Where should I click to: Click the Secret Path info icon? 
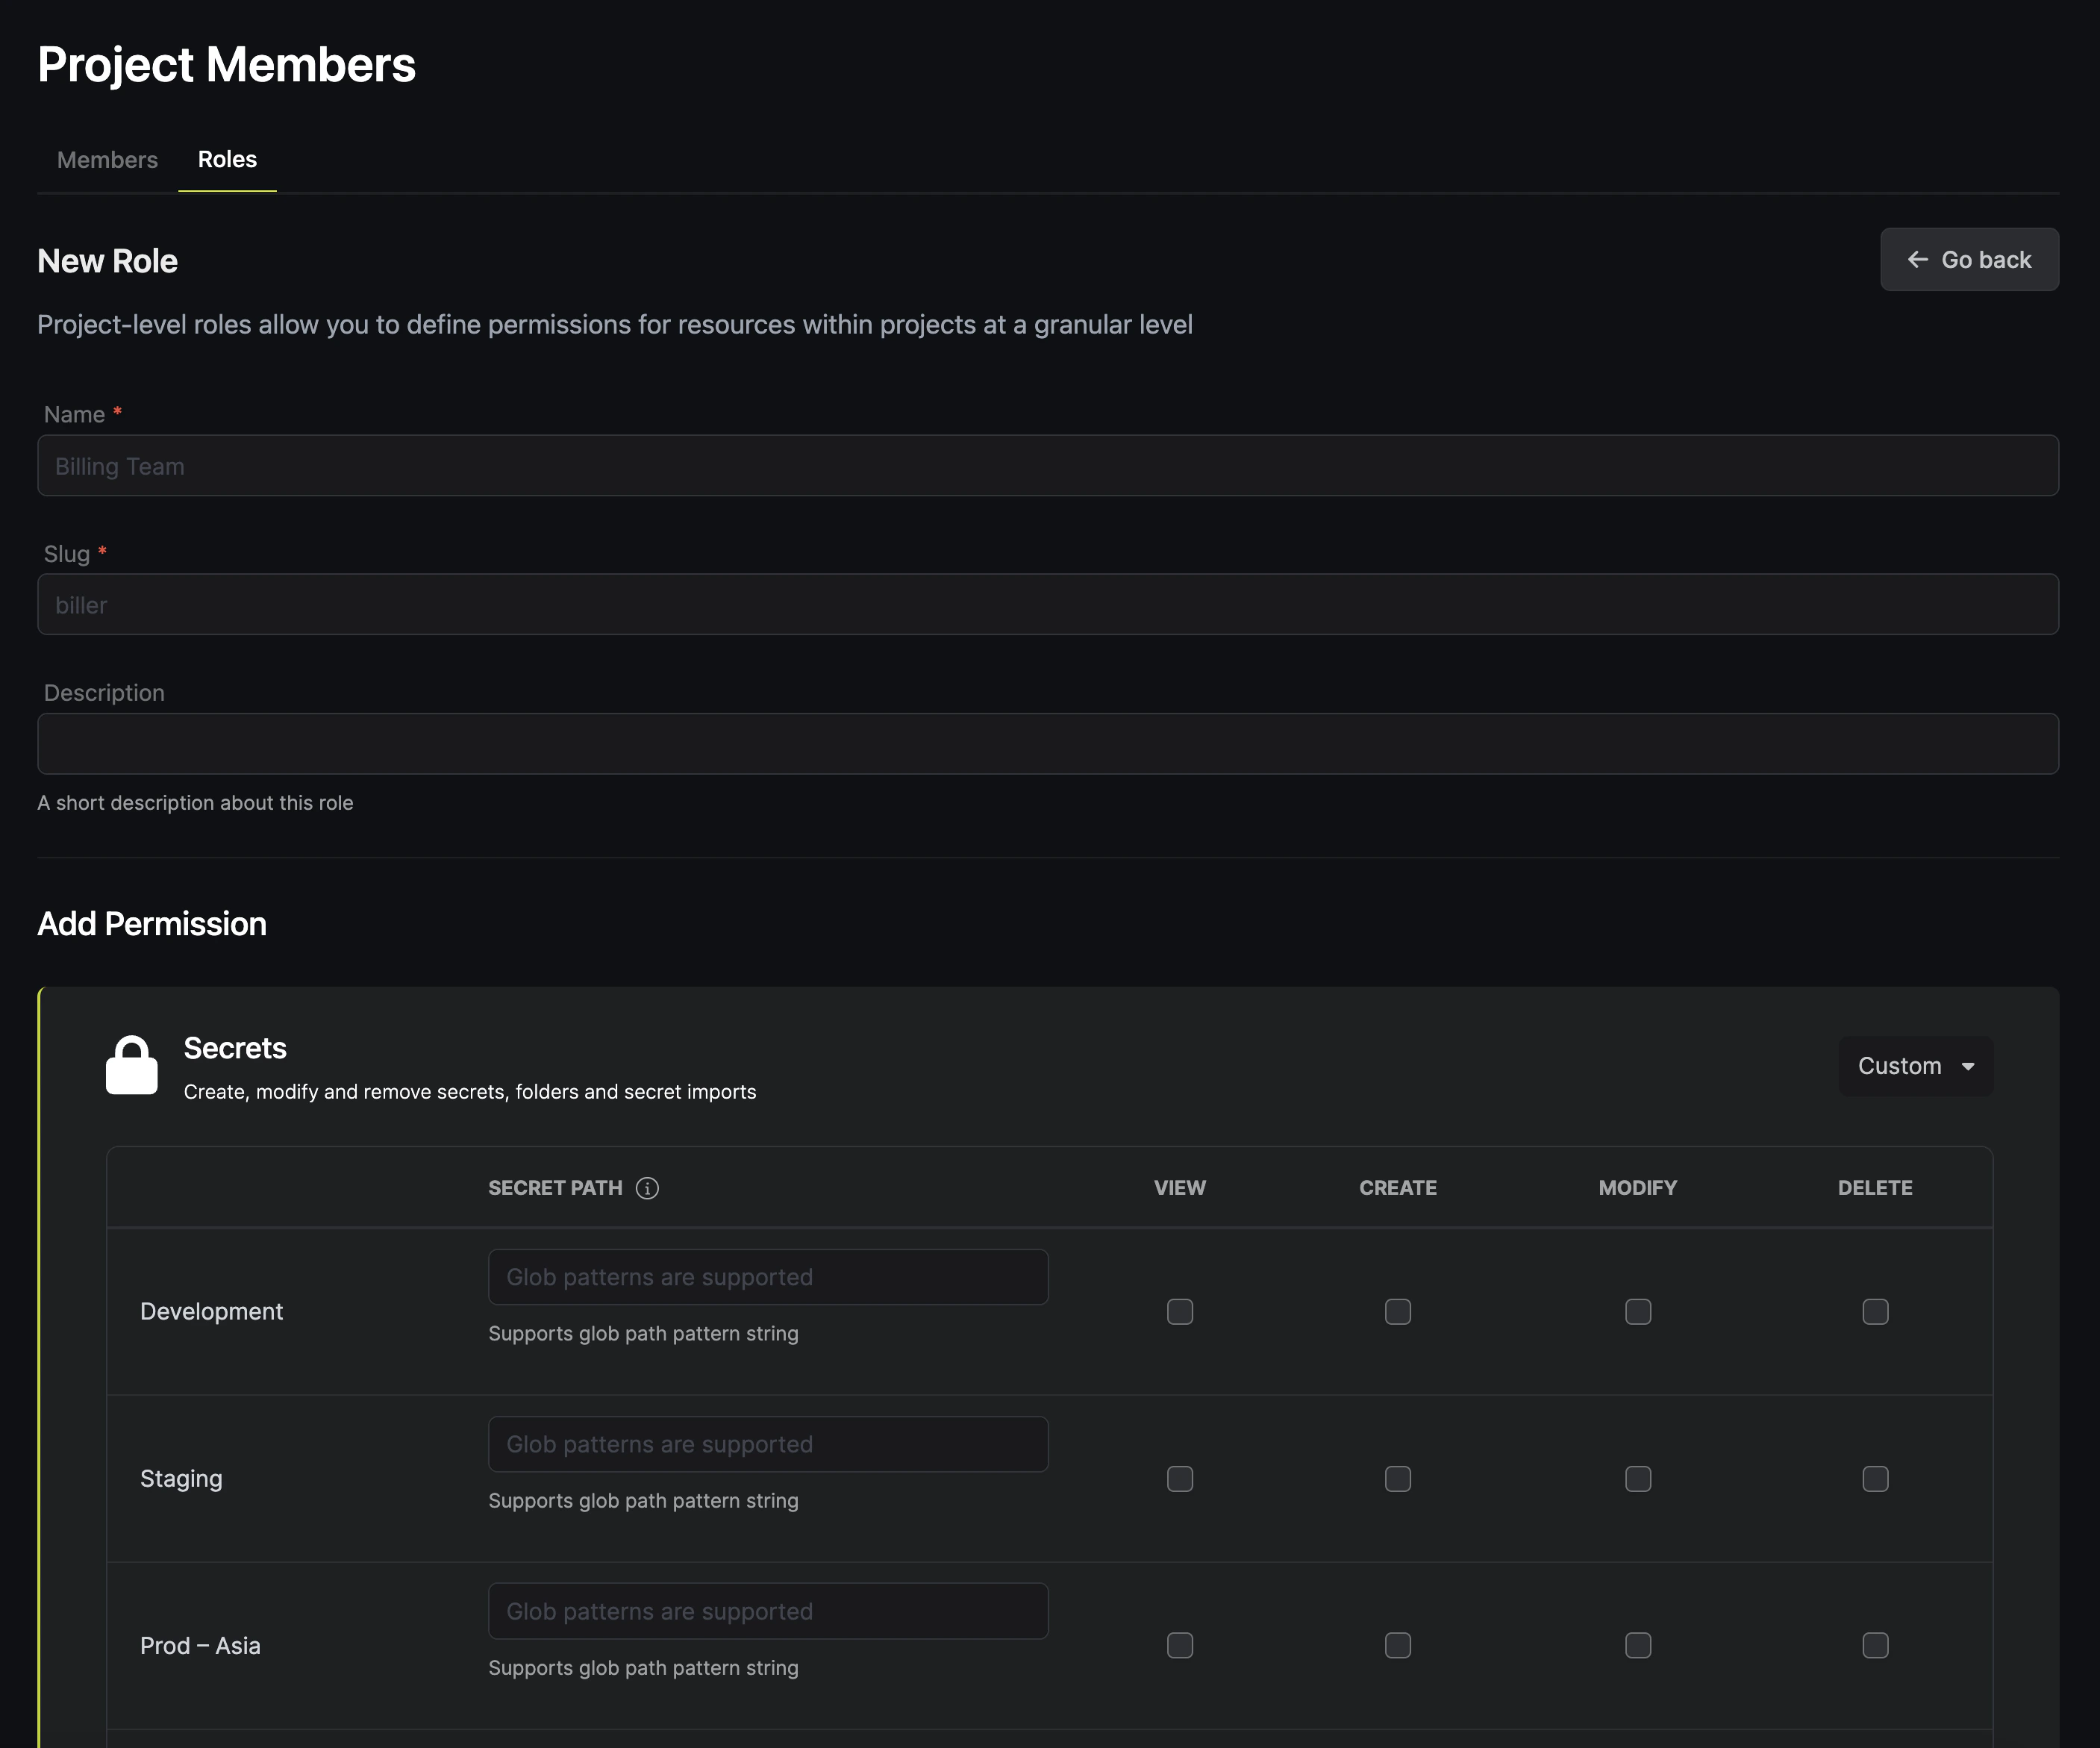click(647, 1188)
